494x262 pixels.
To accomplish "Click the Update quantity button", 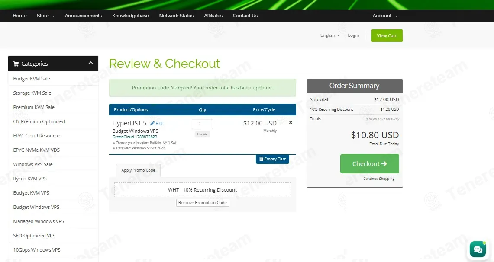I will pos(202,134).
